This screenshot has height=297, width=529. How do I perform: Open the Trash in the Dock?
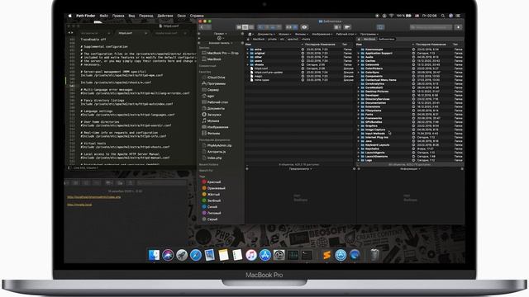[x=374, y=255]
